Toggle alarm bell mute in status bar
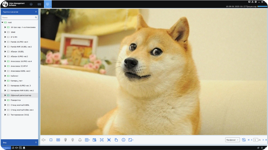The width and height of the screenshot is (268, 150). (x=13, y=148)
